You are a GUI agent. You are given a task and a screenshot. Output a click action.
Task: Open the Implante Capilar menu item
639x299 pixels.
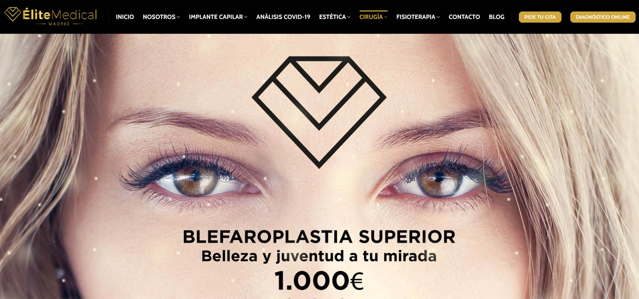click(x=216, y=17)
